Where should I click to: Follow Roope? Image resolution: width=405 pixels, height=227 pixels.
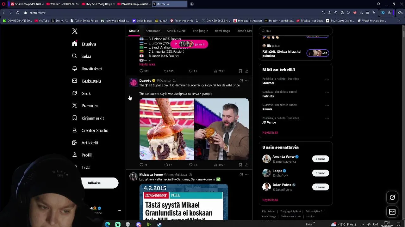pos(321,173)
